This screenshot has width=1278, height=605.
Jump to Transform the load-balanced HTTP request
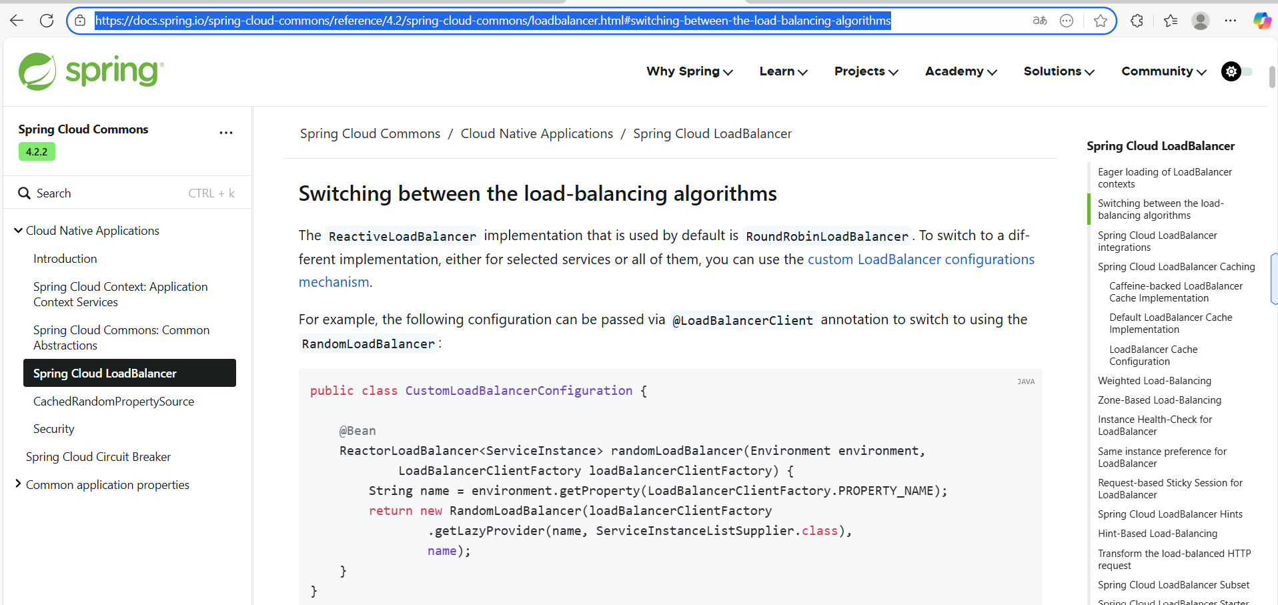1175,560
